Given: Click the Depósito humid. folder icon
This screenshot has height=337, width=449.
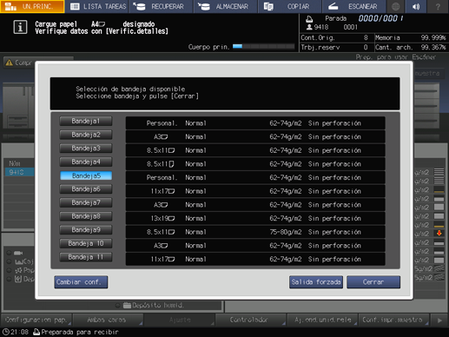Looking at the screenshot, I should [127, 305].
